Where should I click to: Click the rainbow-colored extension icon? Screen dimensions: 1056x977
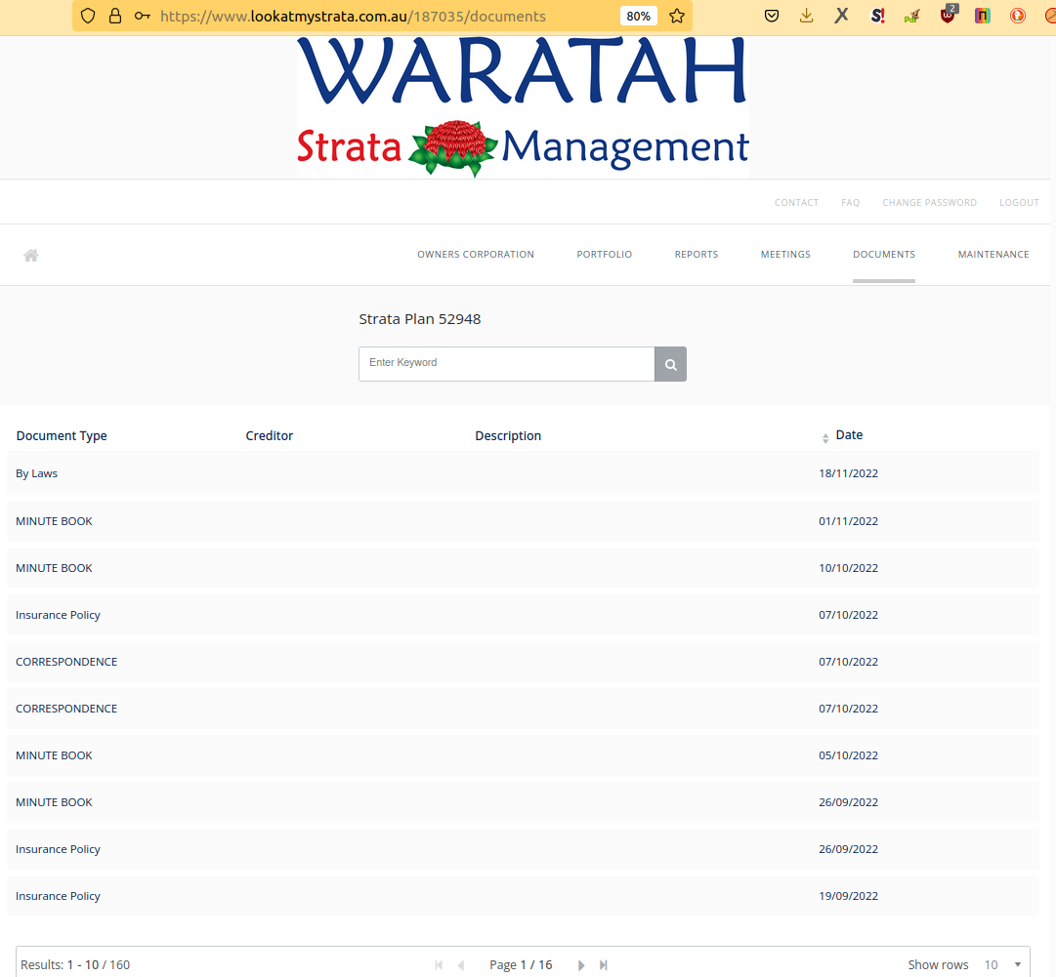click(x=983, y=16)
